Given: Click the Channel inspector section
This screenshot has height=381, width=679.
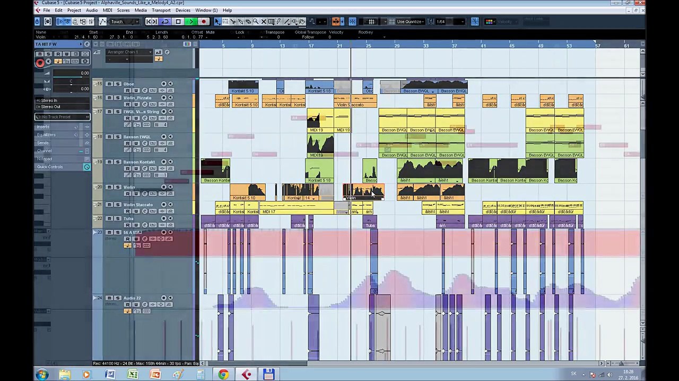Looking at the screenshot, I should tap(63, 151).
